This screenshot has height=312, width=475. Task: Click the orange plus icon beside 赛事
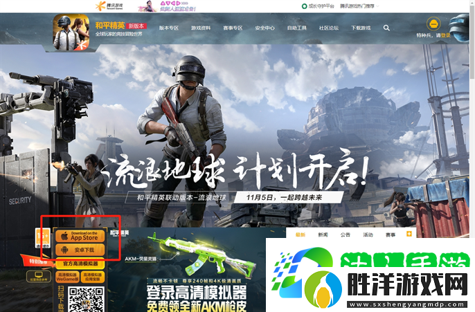pyautogui.click(x=409, y=234)
